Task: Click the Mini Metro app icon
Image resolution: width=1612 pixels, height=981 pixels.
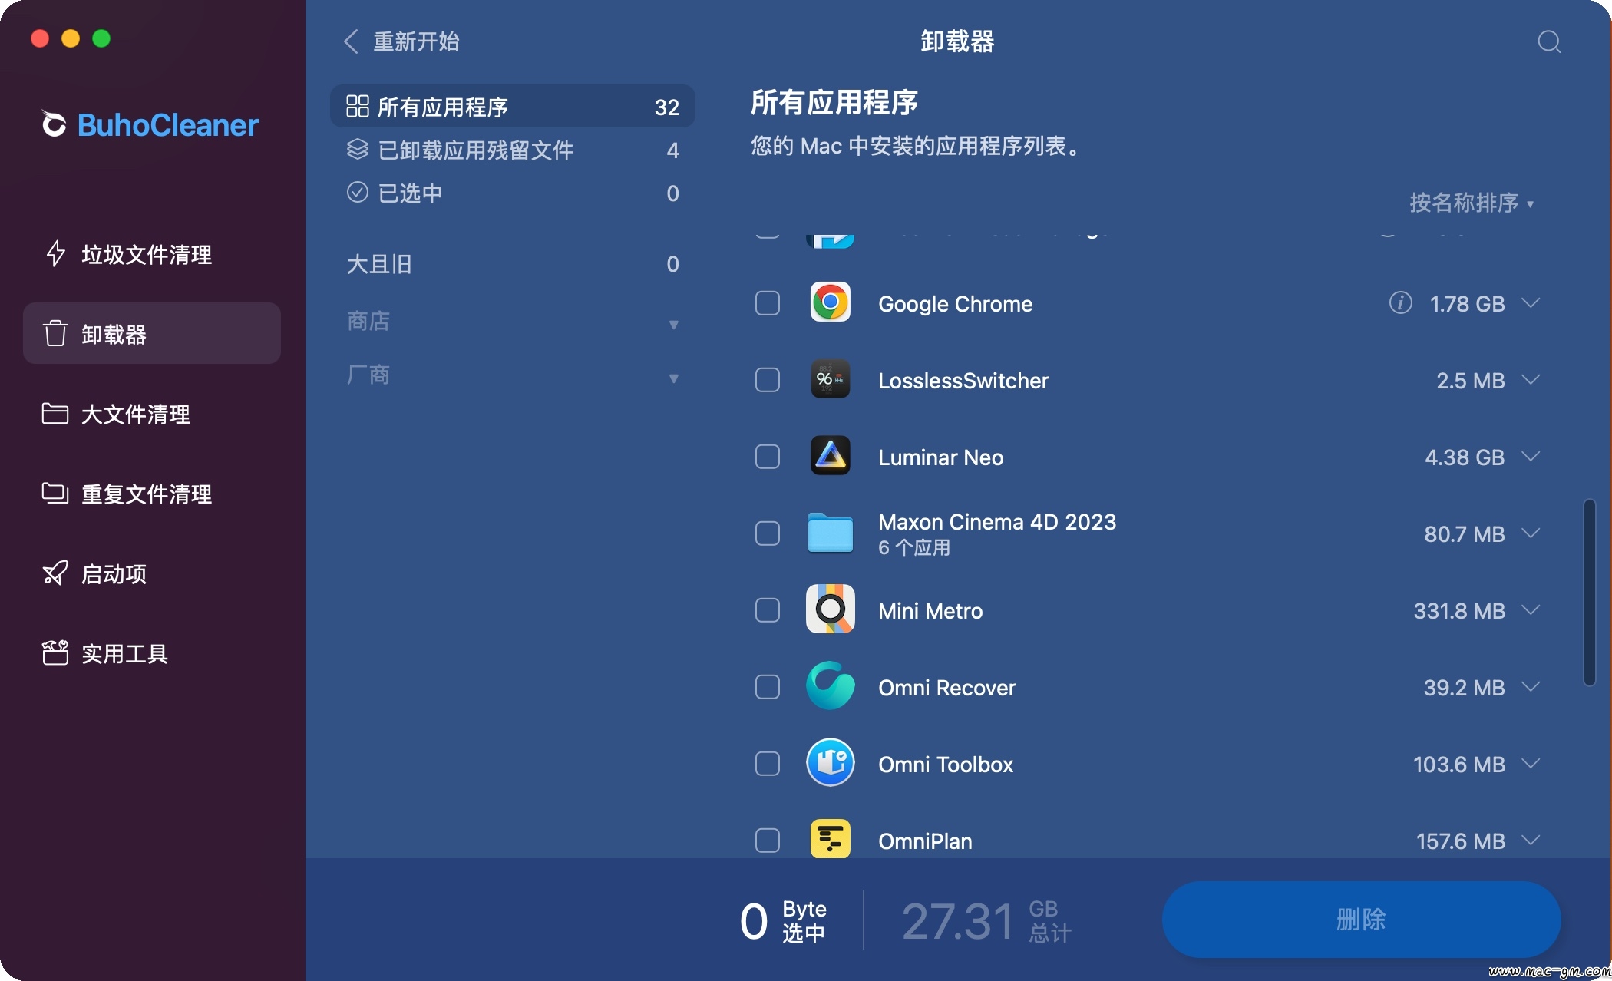Action: [x=831, y=609]
